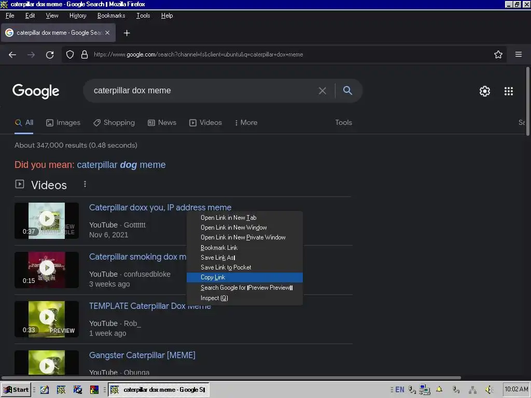Reload the current page
531x398 pixels.
pyautogui.click(x=50, y=54)
